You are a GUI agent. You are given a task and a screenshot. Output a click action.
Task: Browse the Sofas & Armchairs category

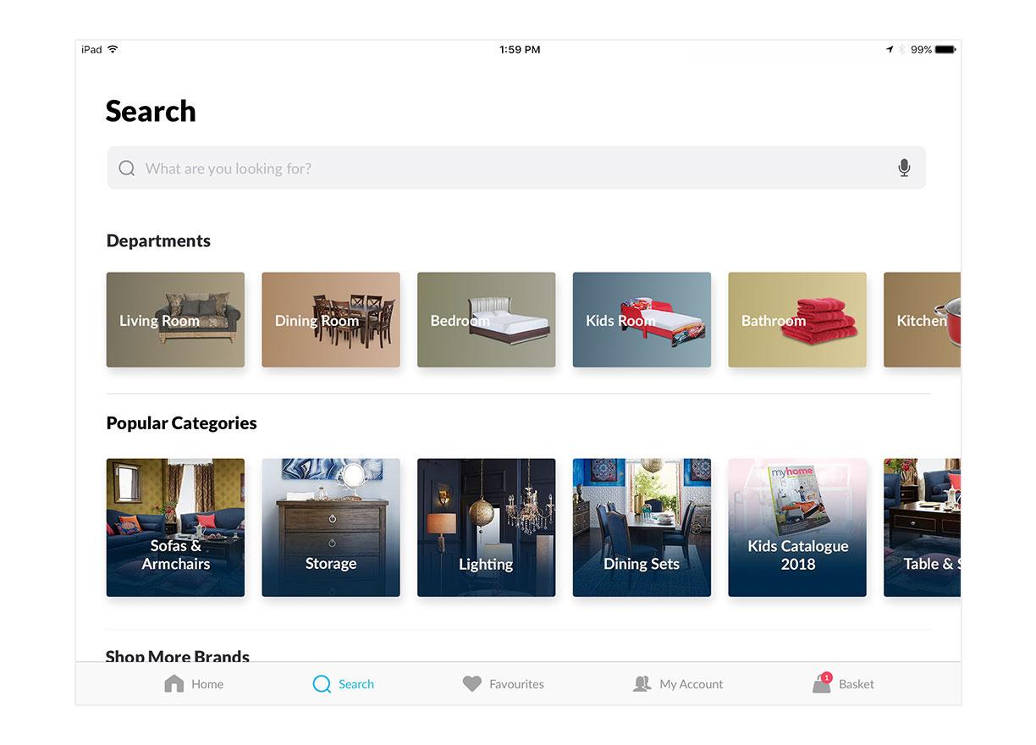click(175, 527)
